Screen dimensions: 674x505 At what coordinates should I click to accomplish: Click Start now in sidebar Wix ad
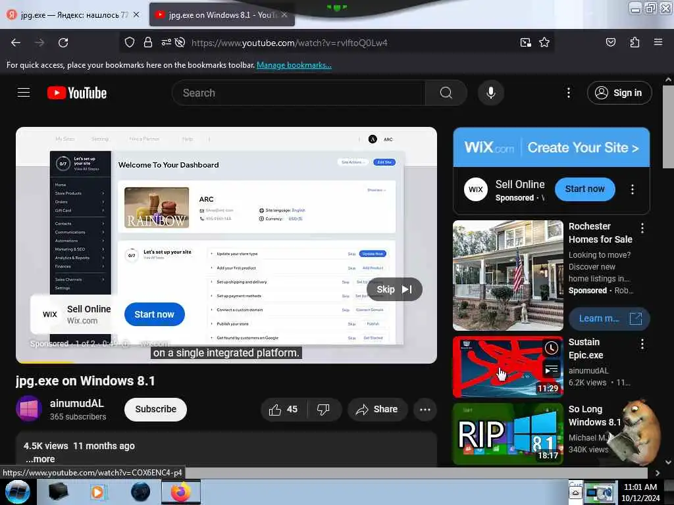(x=584, y=189)
